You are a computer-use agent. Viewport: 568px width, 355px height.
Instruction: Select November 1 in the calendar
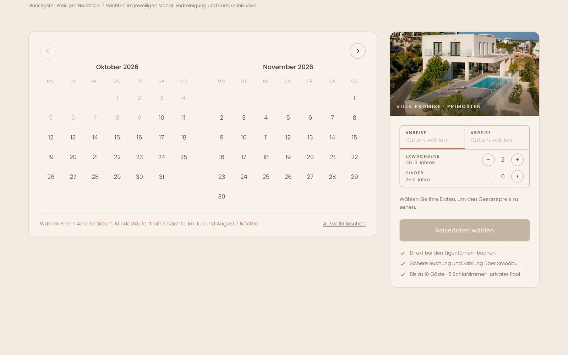[354, 98]
